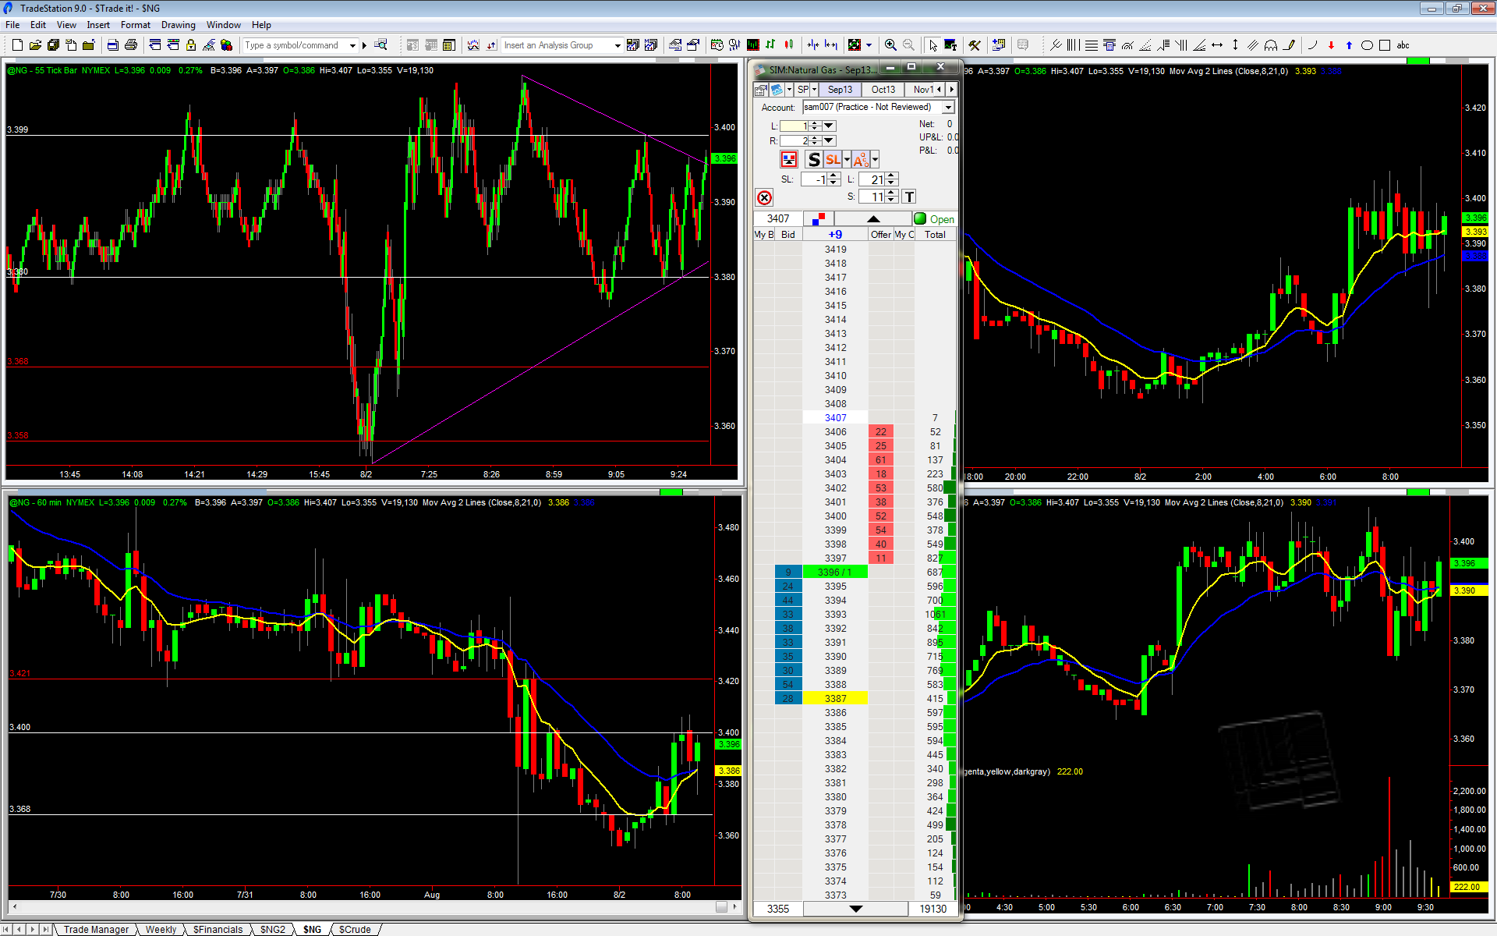The height and width of the screenshot is (936, 1497).
Task: Expand dropdown arrow next to SL button
Action: (x=847, y=159)
